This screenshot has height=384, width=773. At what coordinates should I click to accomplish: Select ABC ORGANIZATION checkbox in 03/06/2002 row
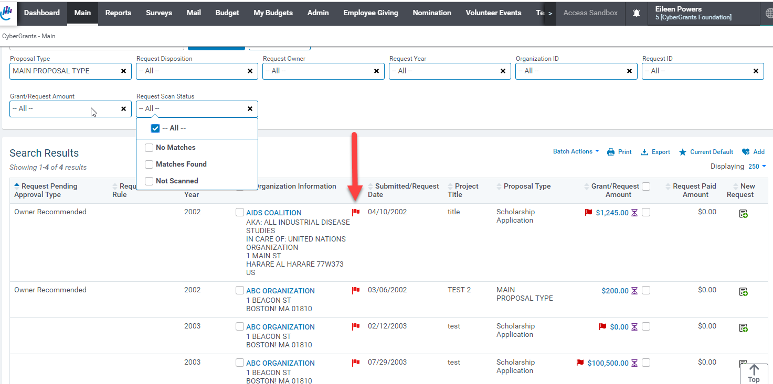pyautogui.click(x=240, y=290)
